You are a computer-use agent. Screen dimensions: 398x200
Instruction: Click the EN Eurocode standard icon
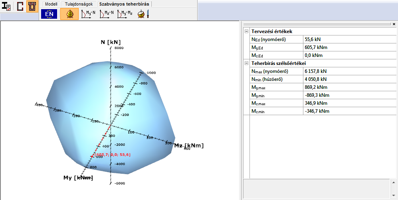tap(49, 14)
